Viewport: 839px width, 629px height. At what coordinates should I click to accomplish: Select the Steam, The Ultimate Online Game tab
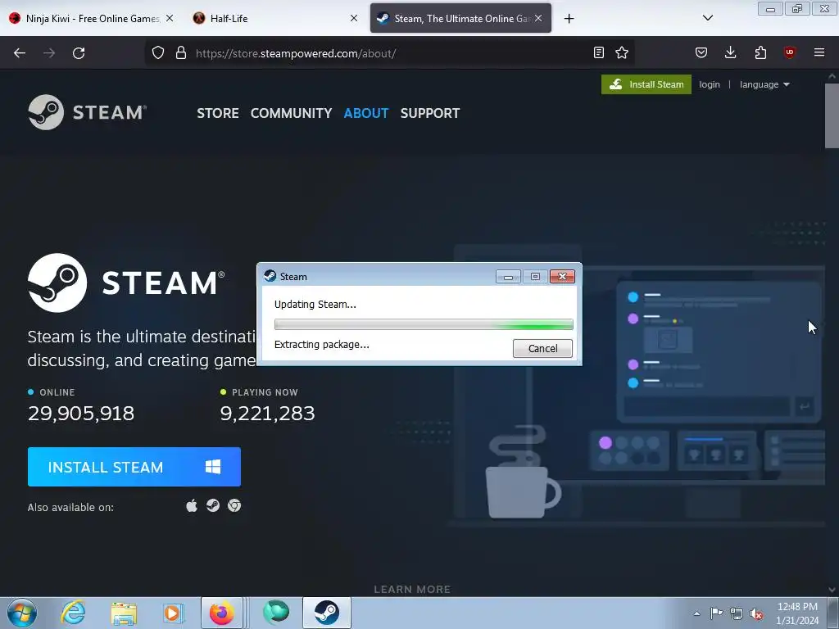460,18
